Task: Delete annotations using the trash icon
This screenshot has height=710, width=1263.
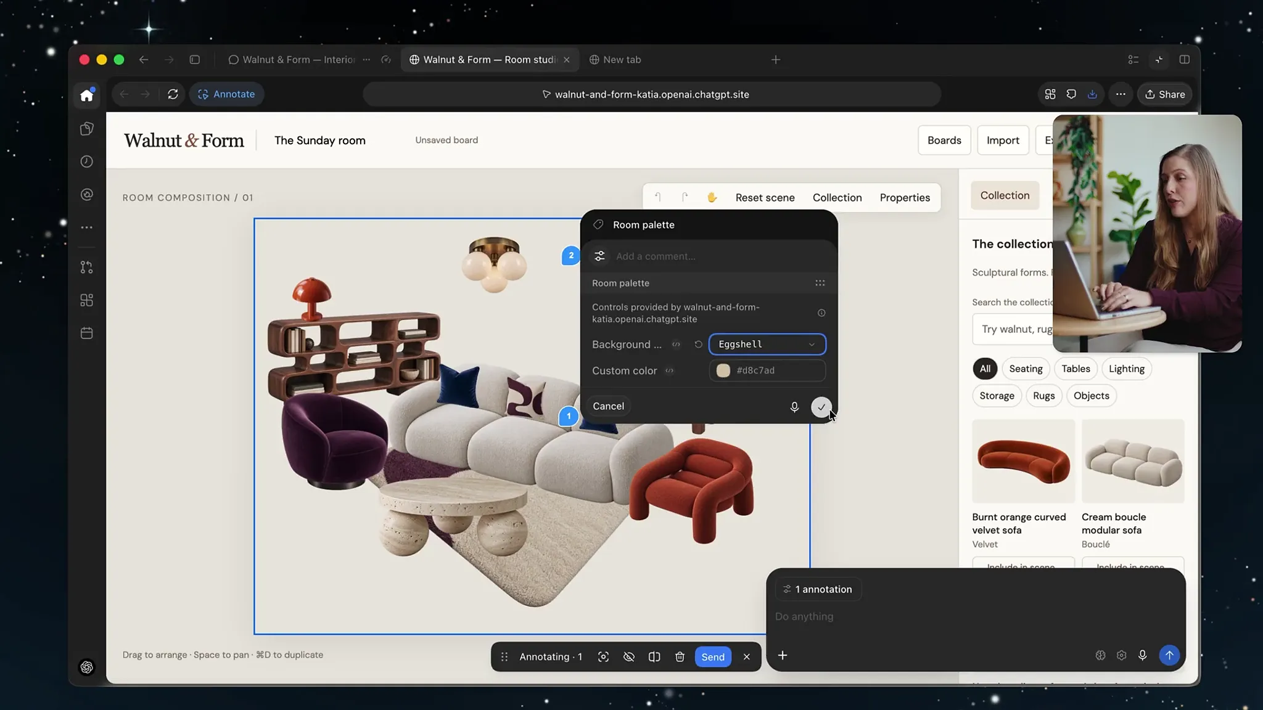Action: coord(680,657)
